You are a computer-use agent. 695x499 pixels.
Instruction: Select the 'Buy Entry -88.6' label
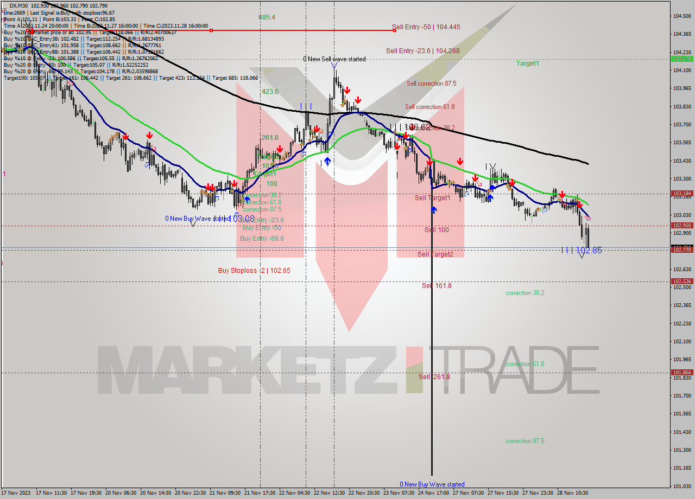(262, 239)
